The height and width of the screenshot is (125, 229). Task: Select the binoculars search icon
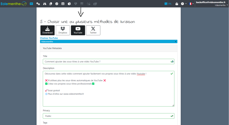pos(45,4)
